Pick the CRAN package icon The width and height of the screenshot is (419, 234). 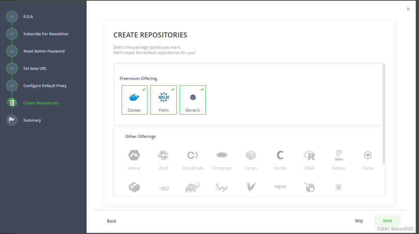[x=309, y=155]
